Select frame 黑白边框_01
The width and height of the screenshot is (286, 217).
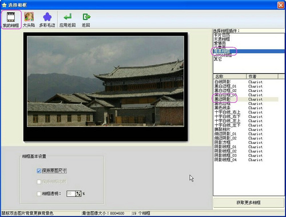click(x=225, y=86)
